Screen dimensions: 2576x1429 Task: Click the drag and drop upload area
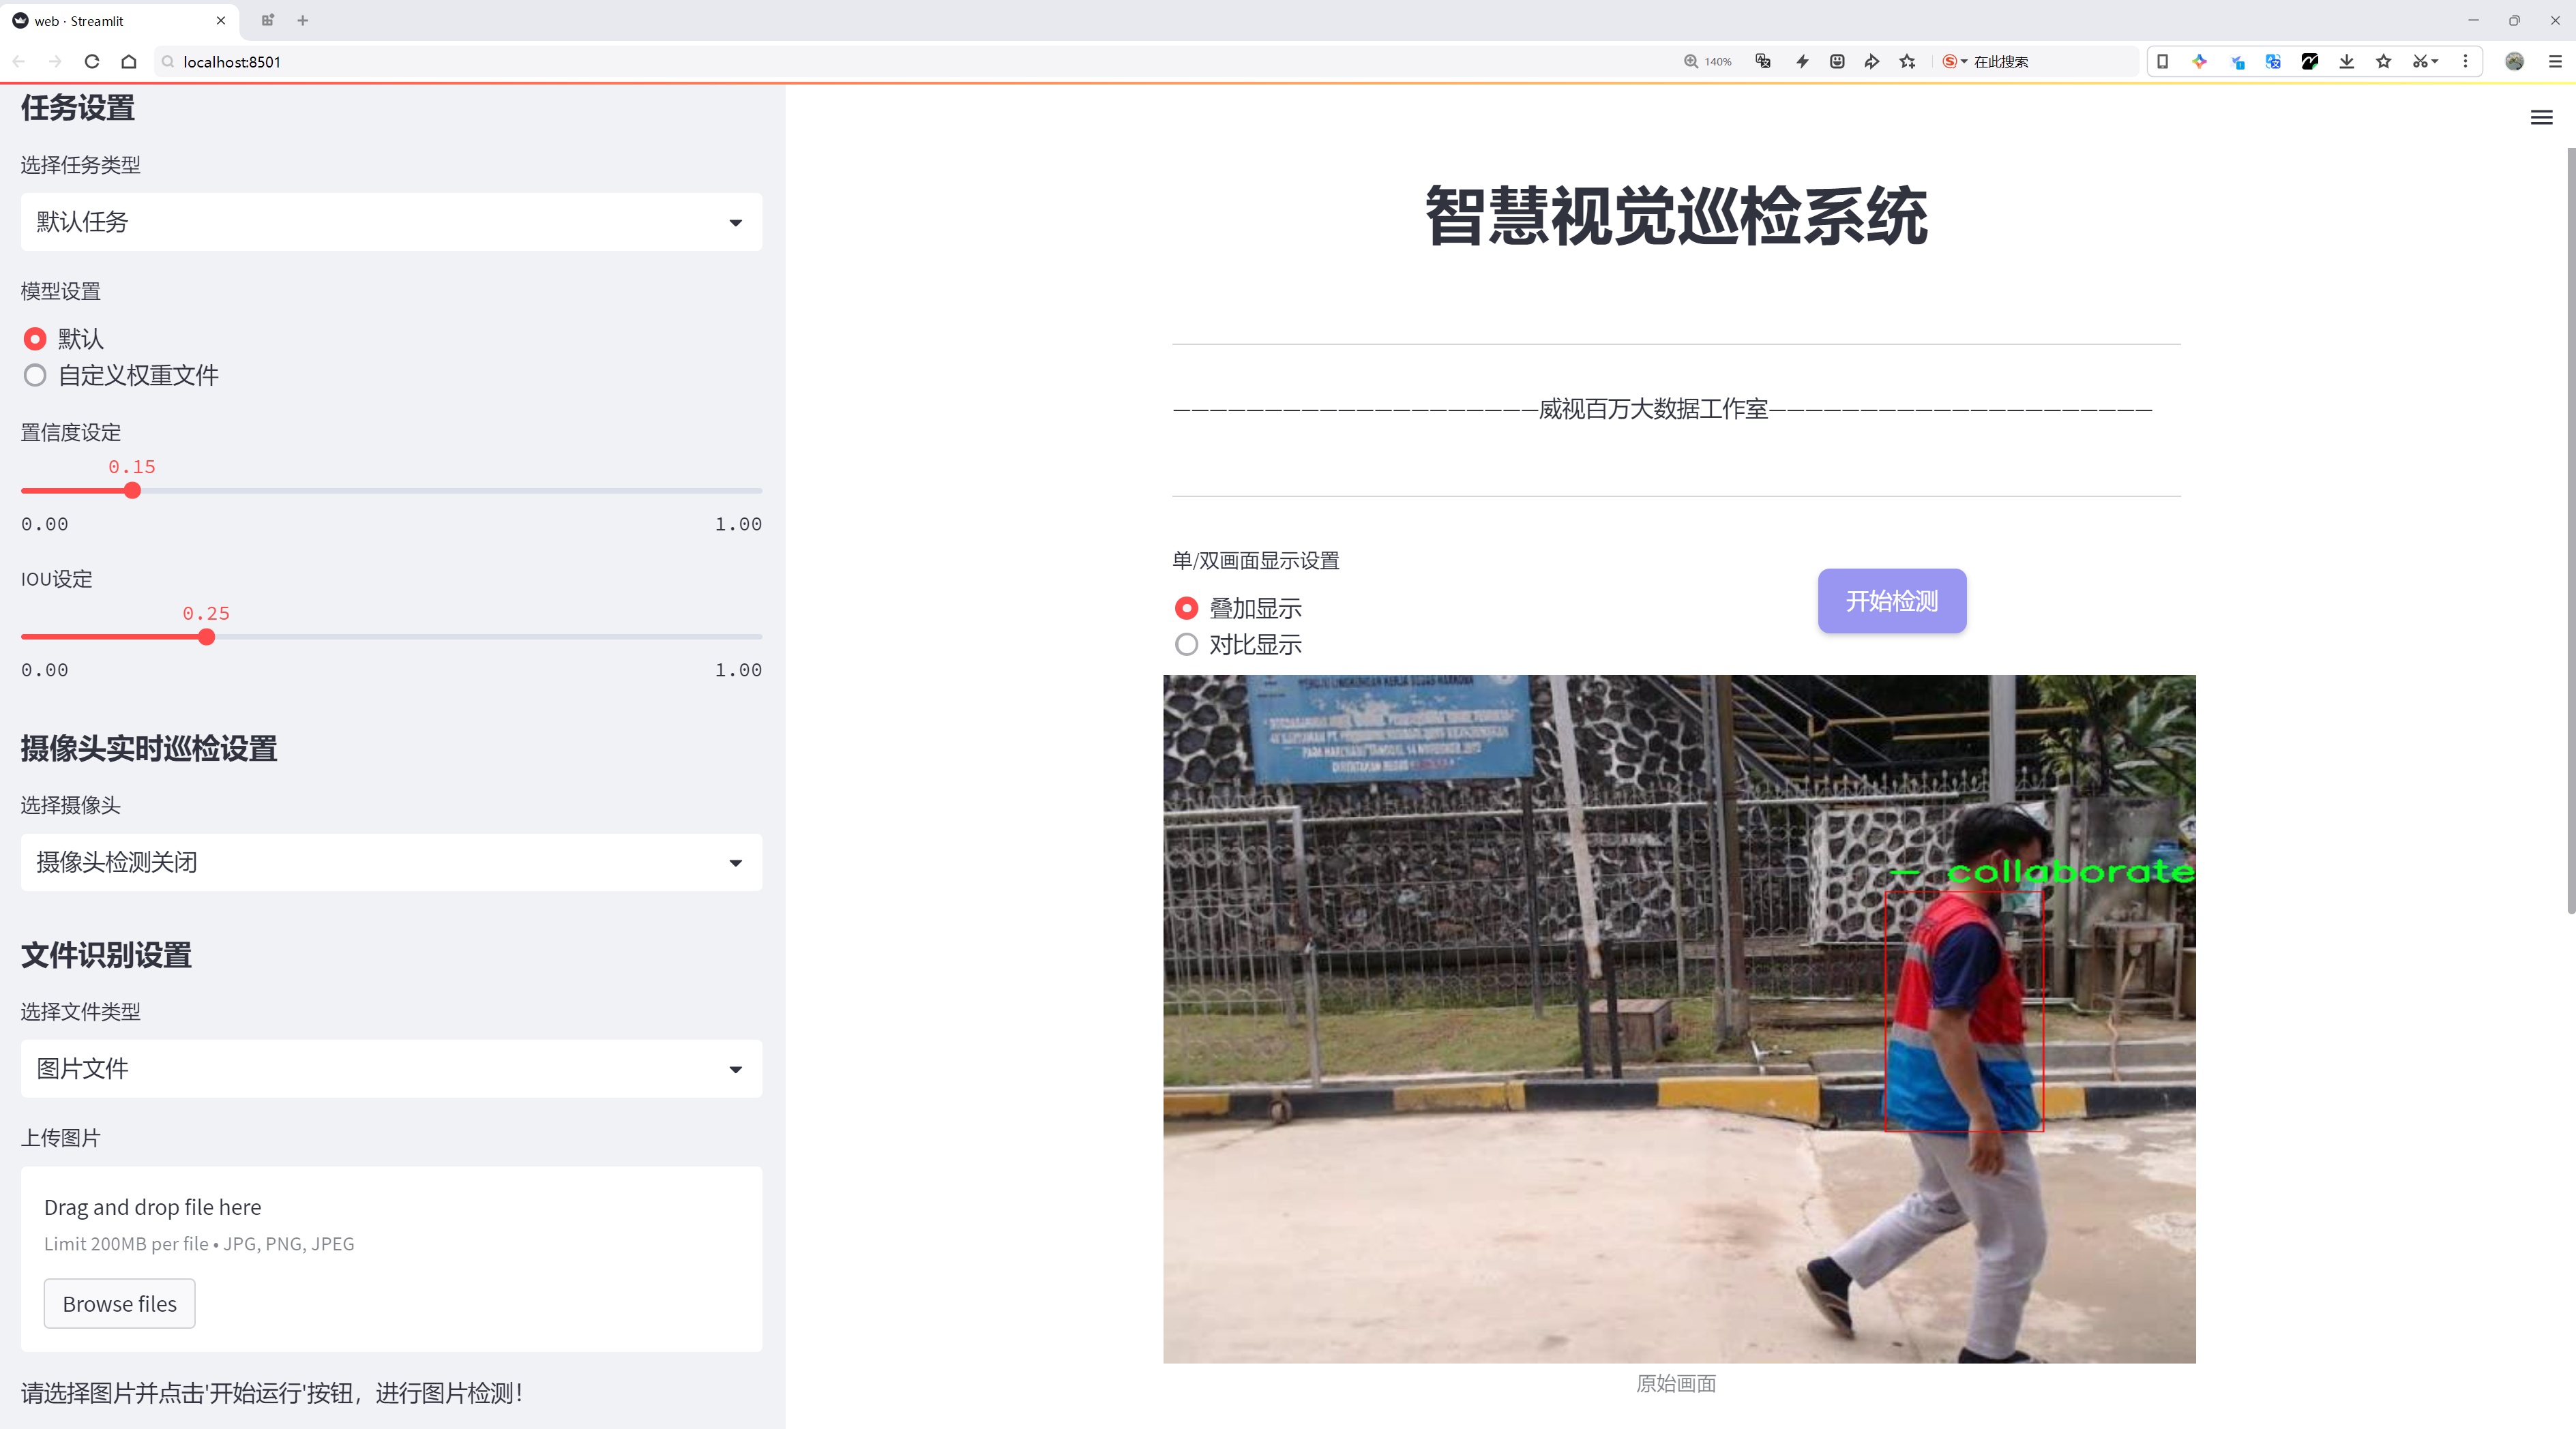point(391,1259)
